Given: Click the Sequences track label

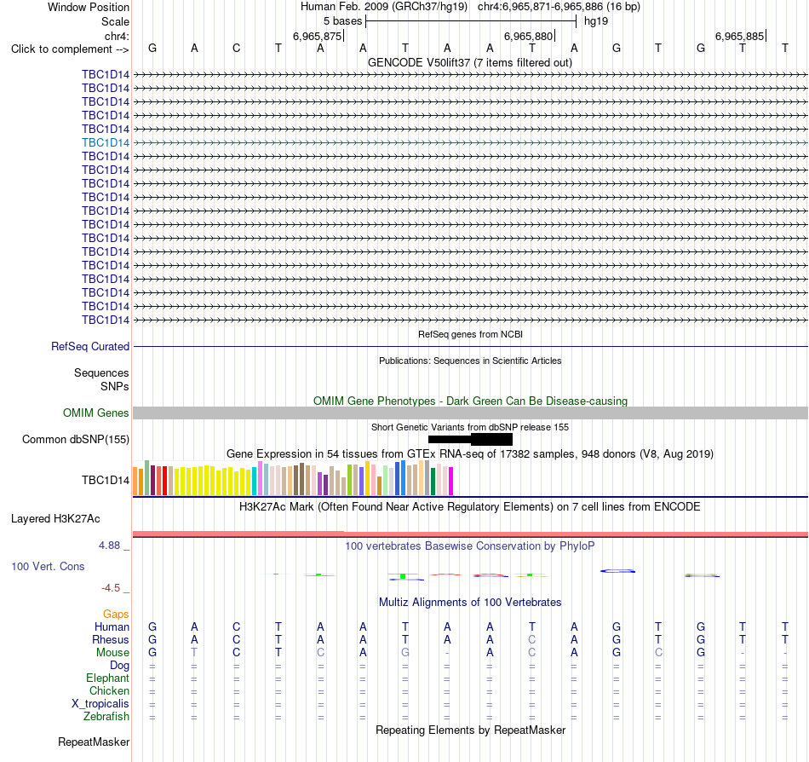Looking at the screenshot, I should 101,372.
